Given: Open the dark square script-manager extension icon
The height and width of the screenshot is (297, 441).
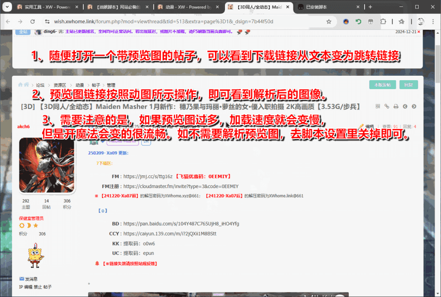Looking at the screenshot, I should (371, 22).
